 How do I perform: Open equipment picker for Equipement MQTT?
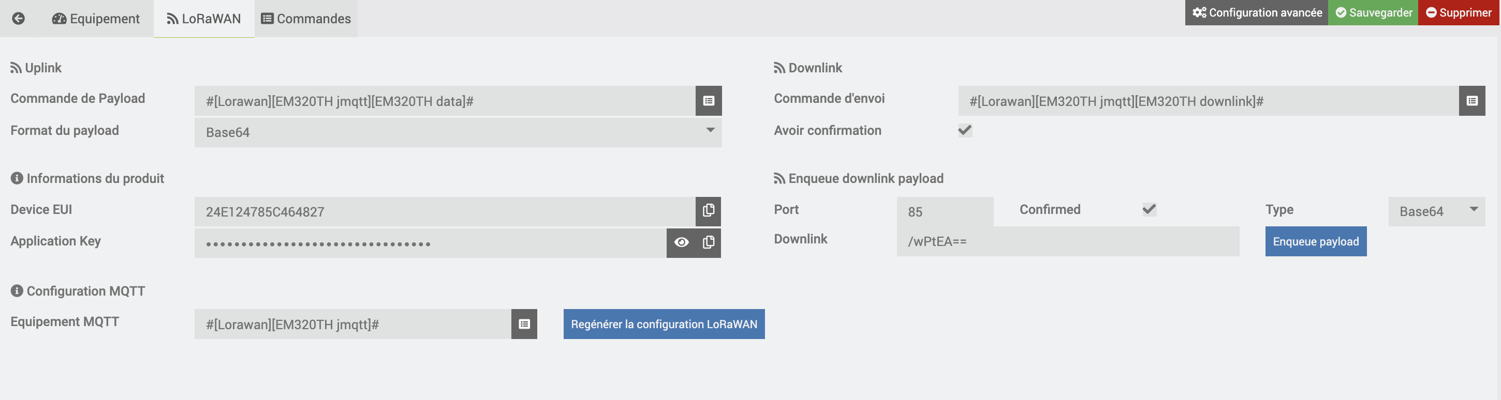click(x=524, y=324)
